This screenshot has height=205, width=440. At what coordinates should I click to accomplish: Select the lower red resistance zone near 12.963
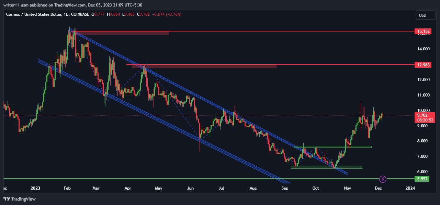pyautogui.click(x=204, y=66)
